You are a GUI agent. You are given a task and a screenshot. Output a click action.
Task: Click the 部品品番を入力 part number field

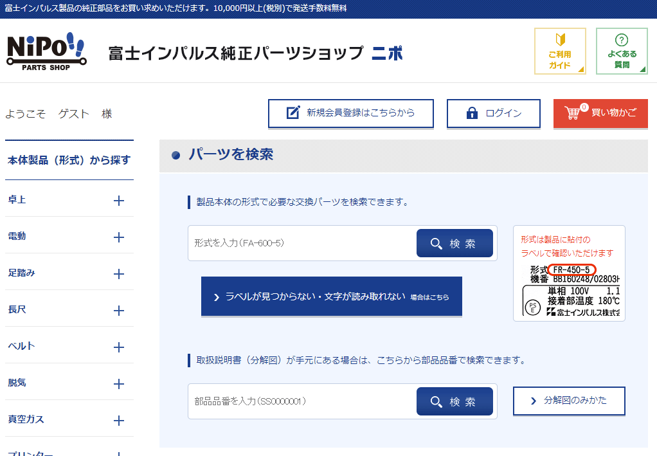(302, 401)
